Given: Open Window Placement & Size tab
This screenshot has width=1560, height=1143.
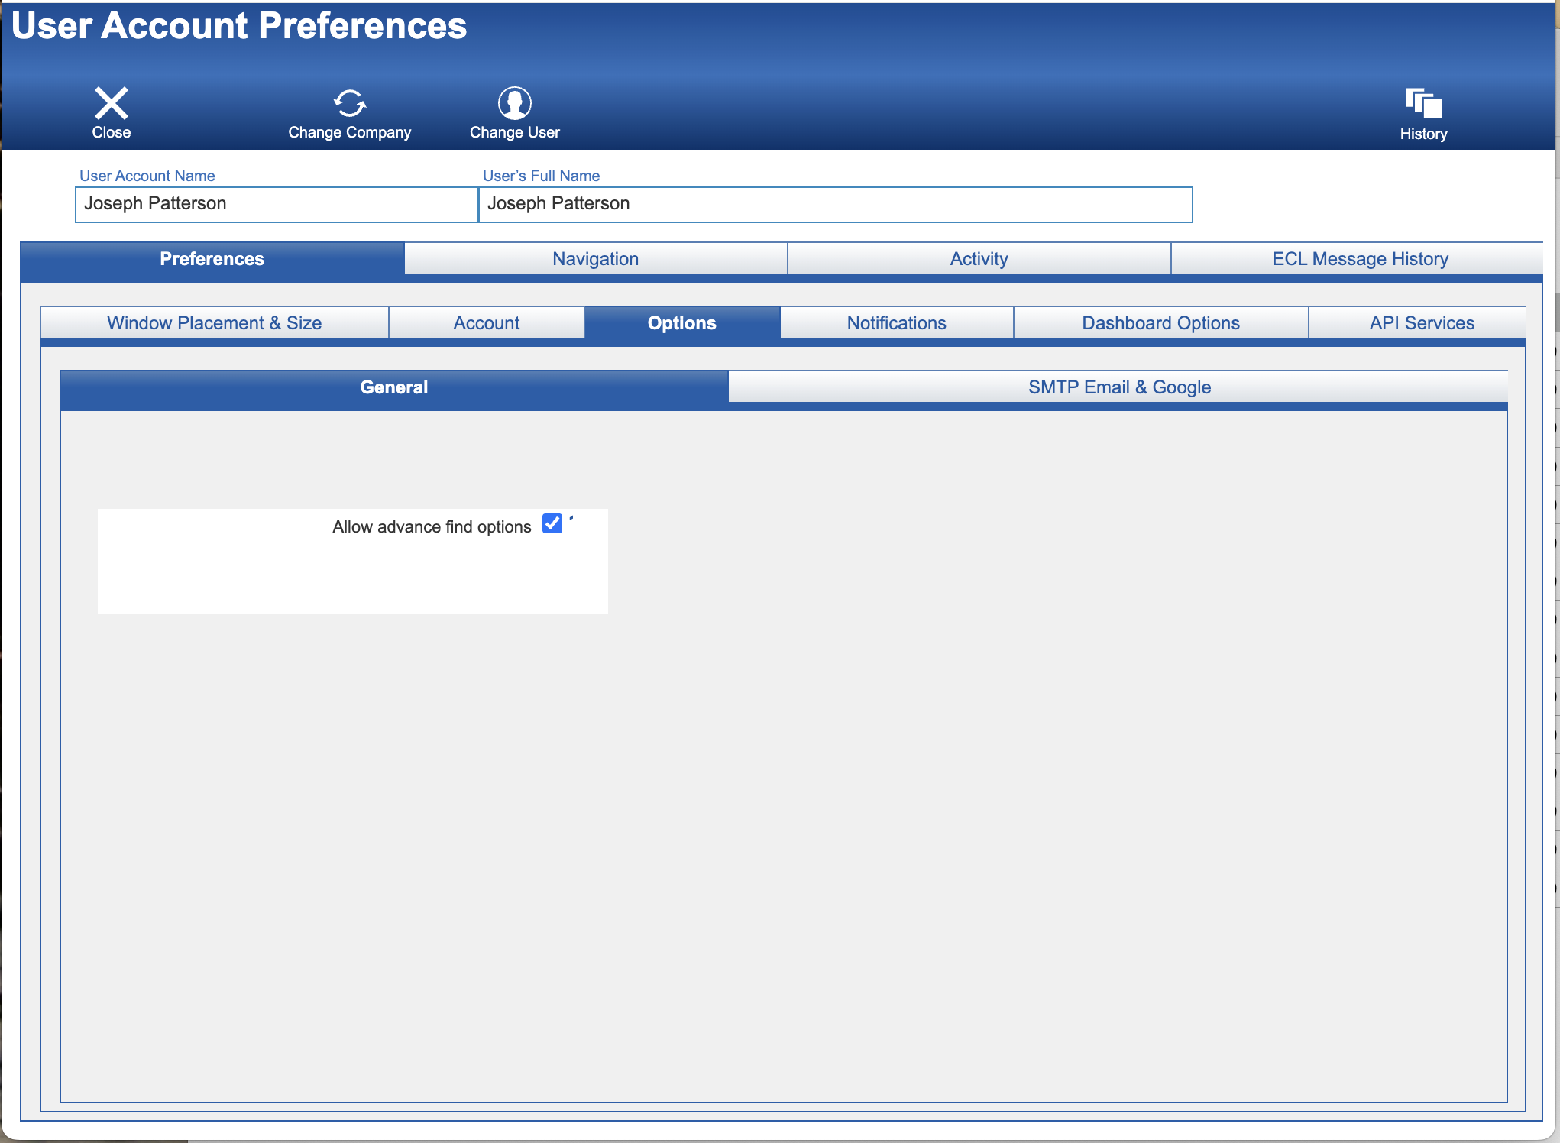Looking at the screenshot, I should [214, 323].
